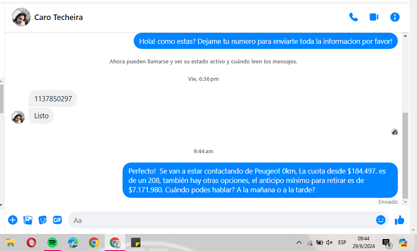
Task: Show hidden system tray icons
Action: tap(299, 242)
